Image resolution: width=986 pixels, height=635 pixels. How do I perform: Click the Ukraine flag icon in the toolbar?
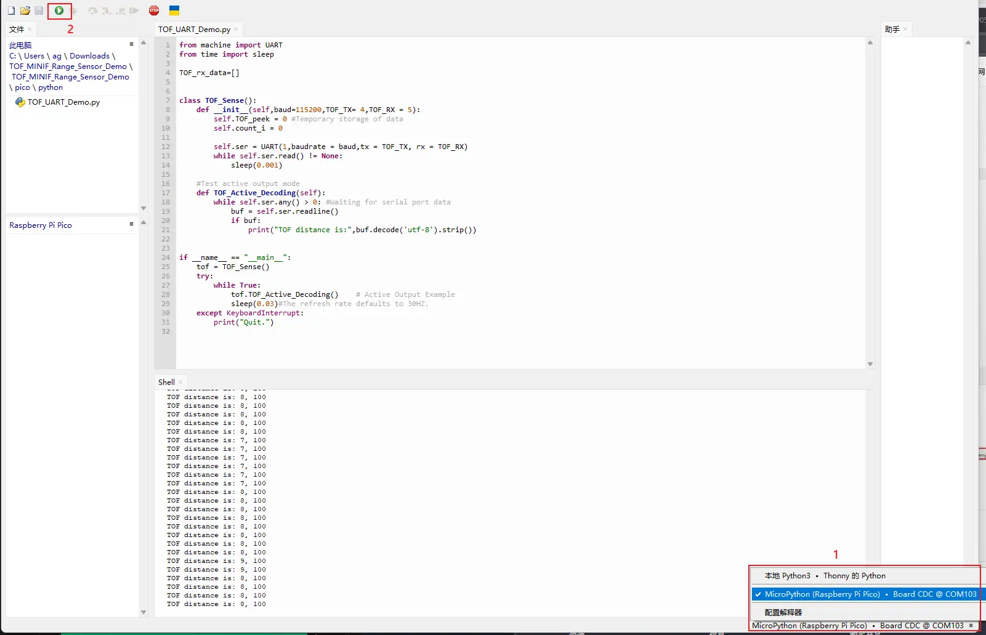tap(174, 10)
